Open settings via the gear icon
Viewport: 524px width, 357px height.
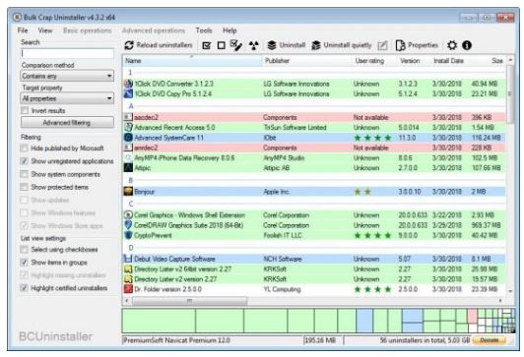tap(452, 45)
